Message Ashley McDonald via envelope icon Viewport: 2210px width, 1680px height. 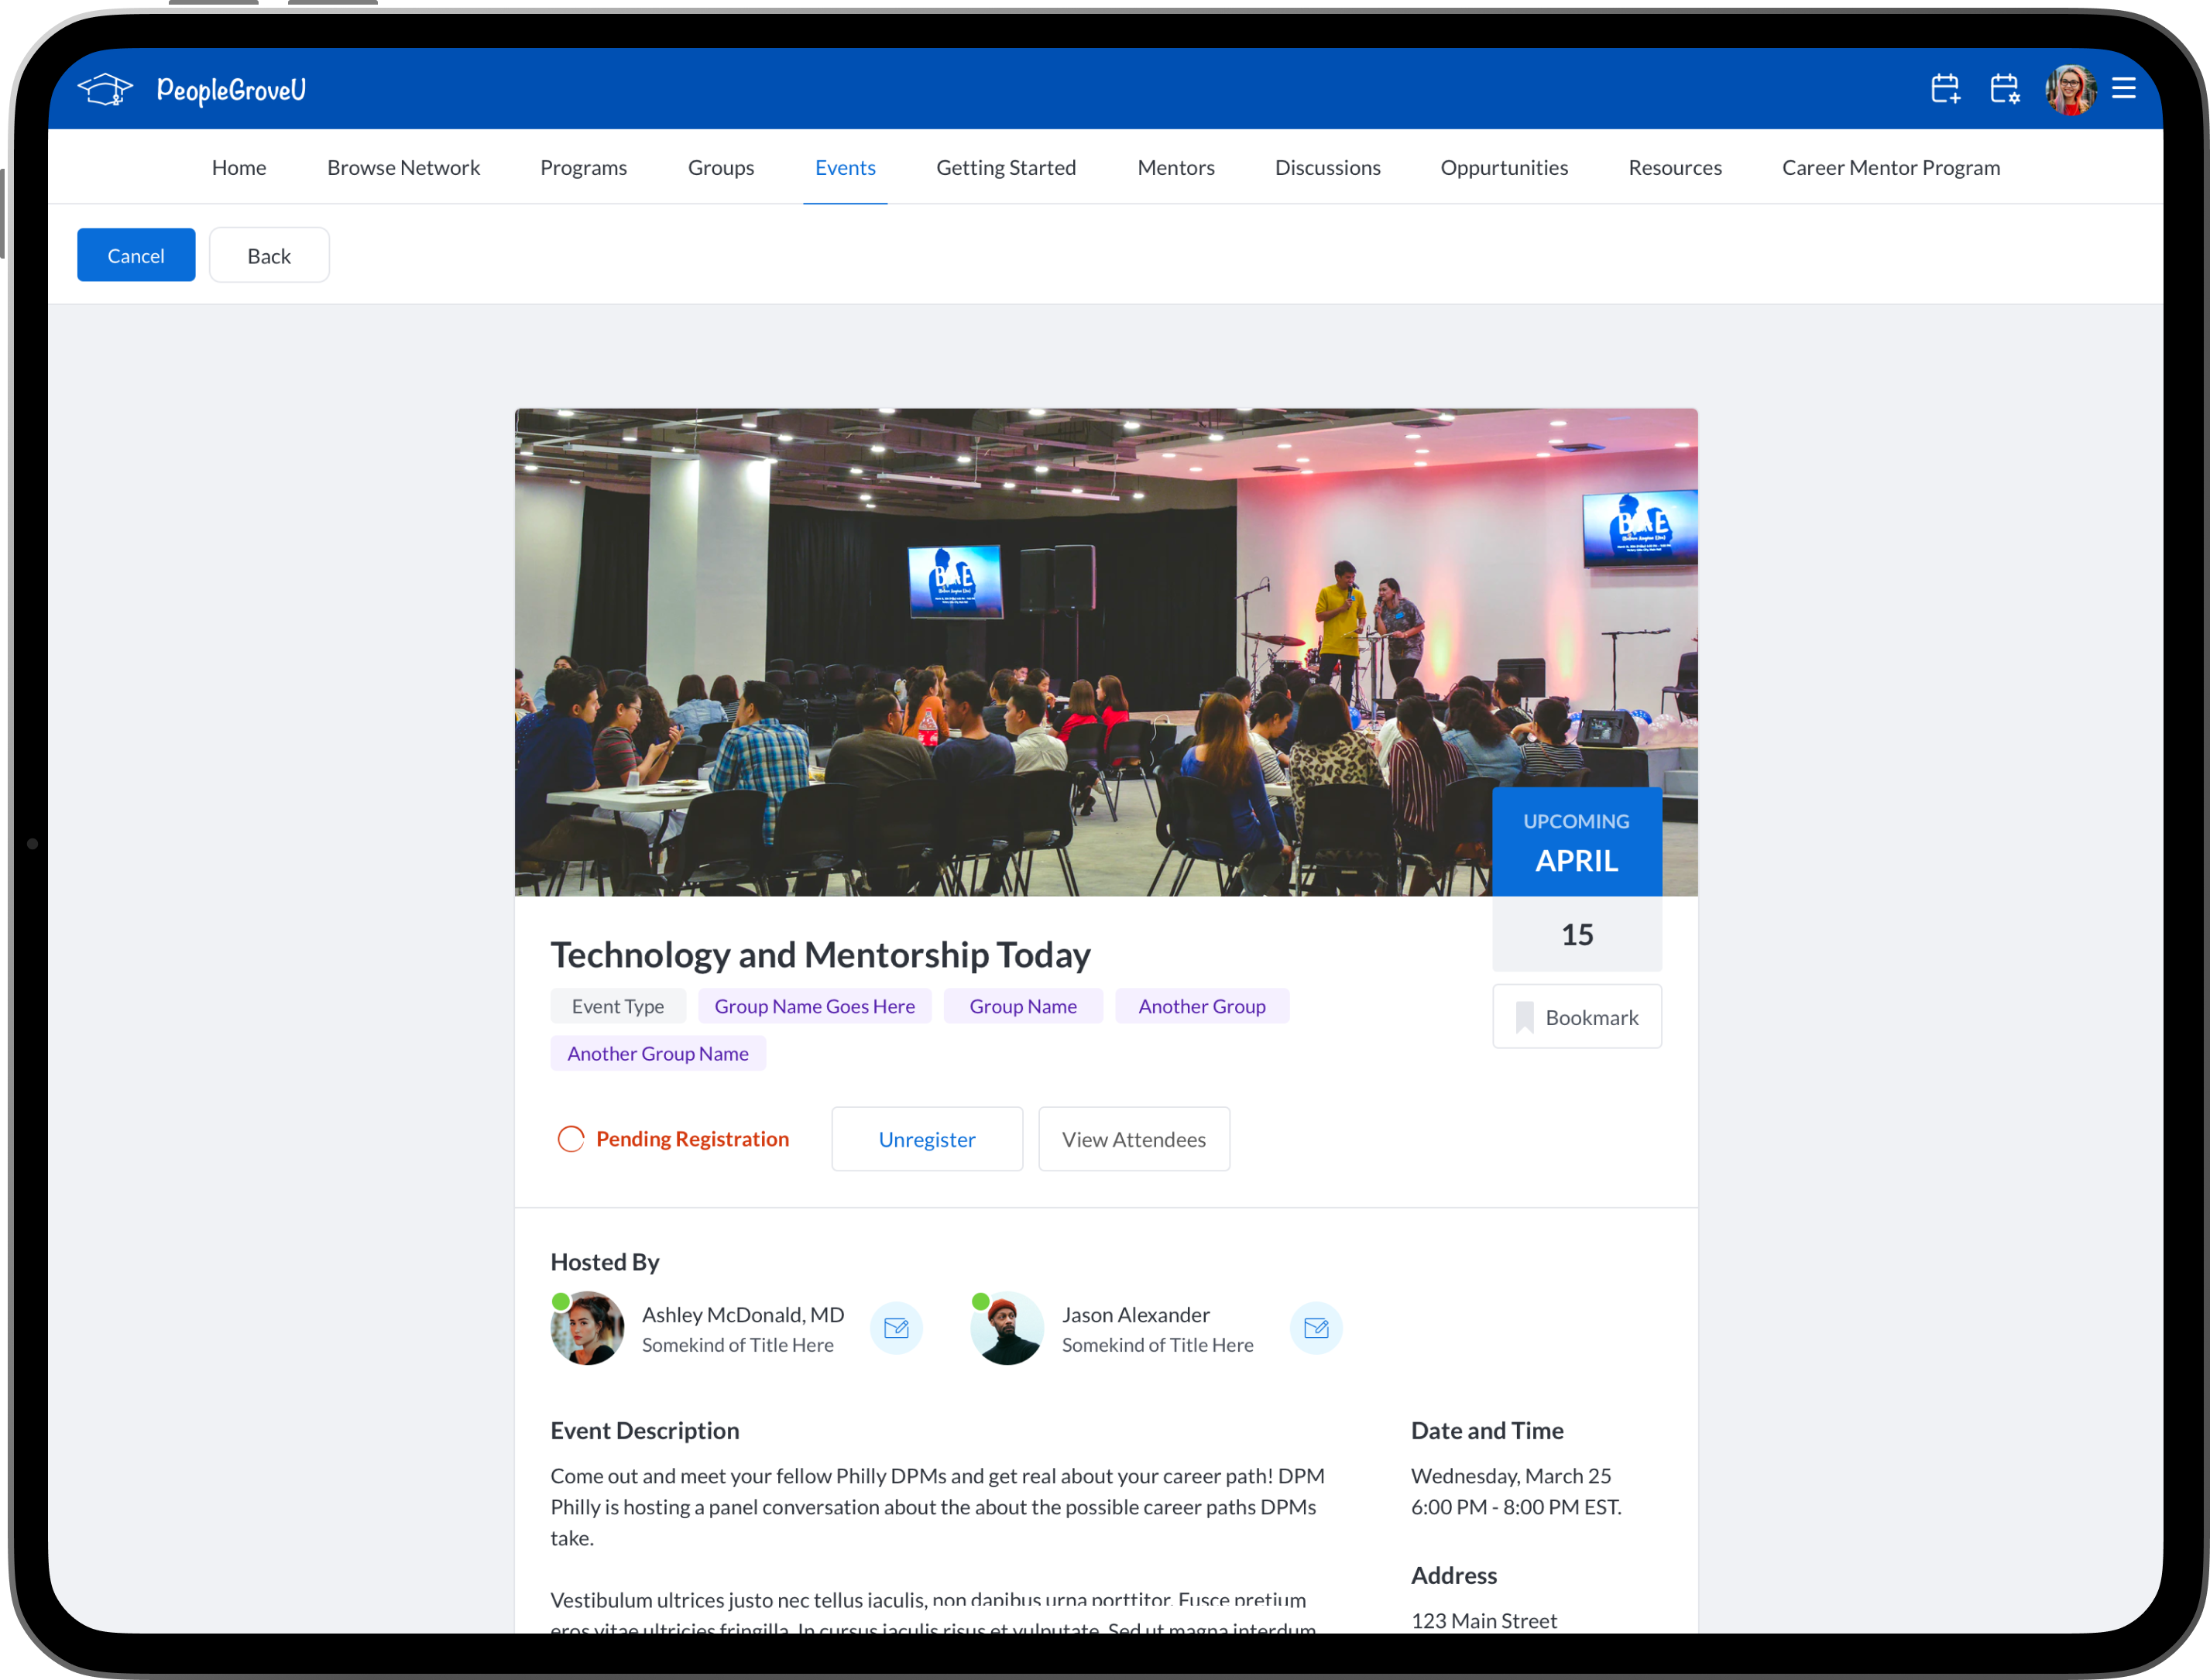point(896,1328)
